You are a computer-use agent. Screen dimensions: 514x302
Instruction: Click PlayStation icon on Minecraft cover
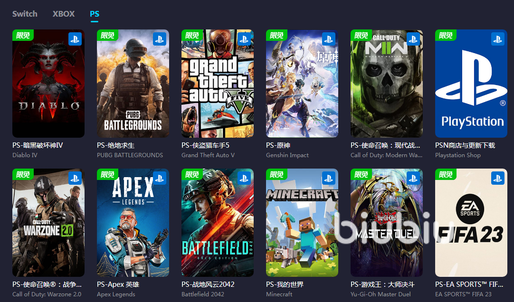[x=329, y=178]
